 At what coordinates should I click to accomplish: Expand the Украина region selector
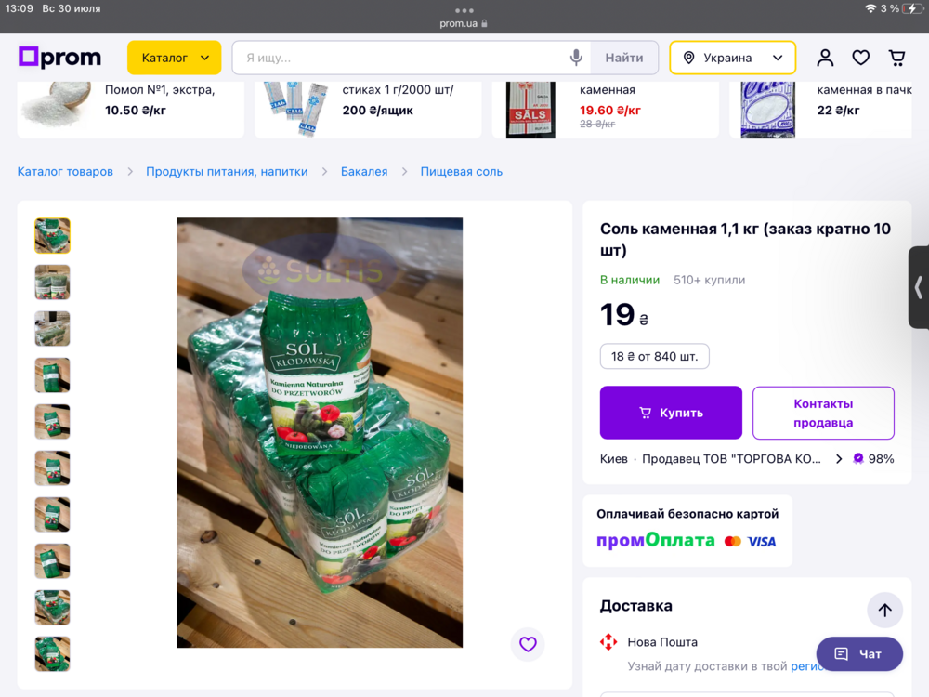pos(732,58)
